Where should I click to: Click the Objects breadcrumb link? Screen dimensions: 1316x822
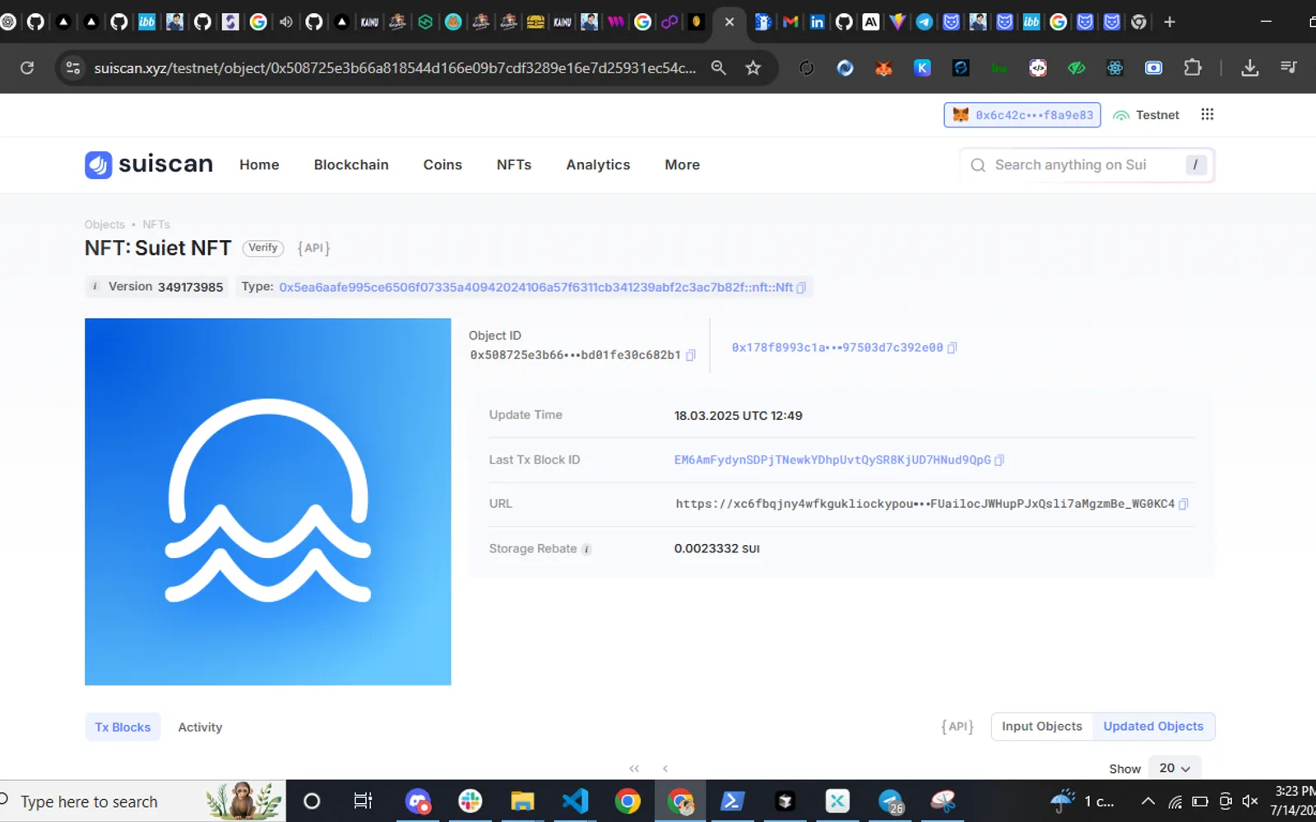[x=104, y=224]
